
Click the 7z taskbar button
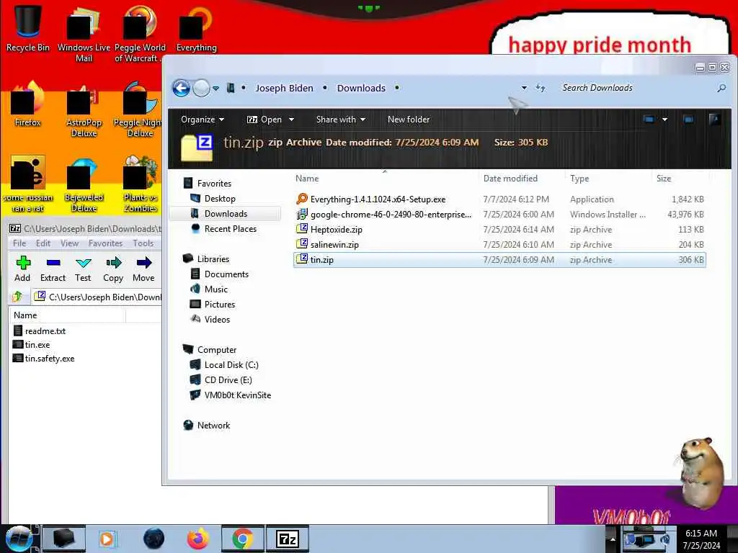(x=288, y=539)
